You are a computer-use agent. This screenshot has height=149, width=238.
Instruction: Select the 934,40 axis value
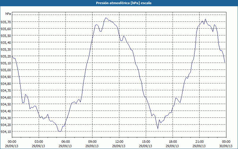(x=6, y=111)
